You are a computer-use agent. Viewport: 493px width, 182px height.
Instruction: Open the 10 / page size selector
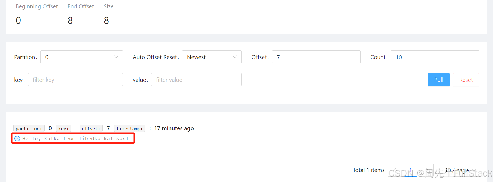[x=460, y=170]
